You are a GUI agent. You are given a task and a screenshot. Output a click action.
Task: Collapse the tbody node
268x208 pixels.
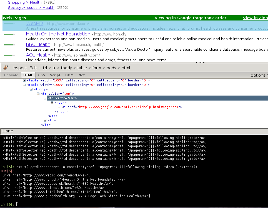pyautogui.click(x=31, y=89)
